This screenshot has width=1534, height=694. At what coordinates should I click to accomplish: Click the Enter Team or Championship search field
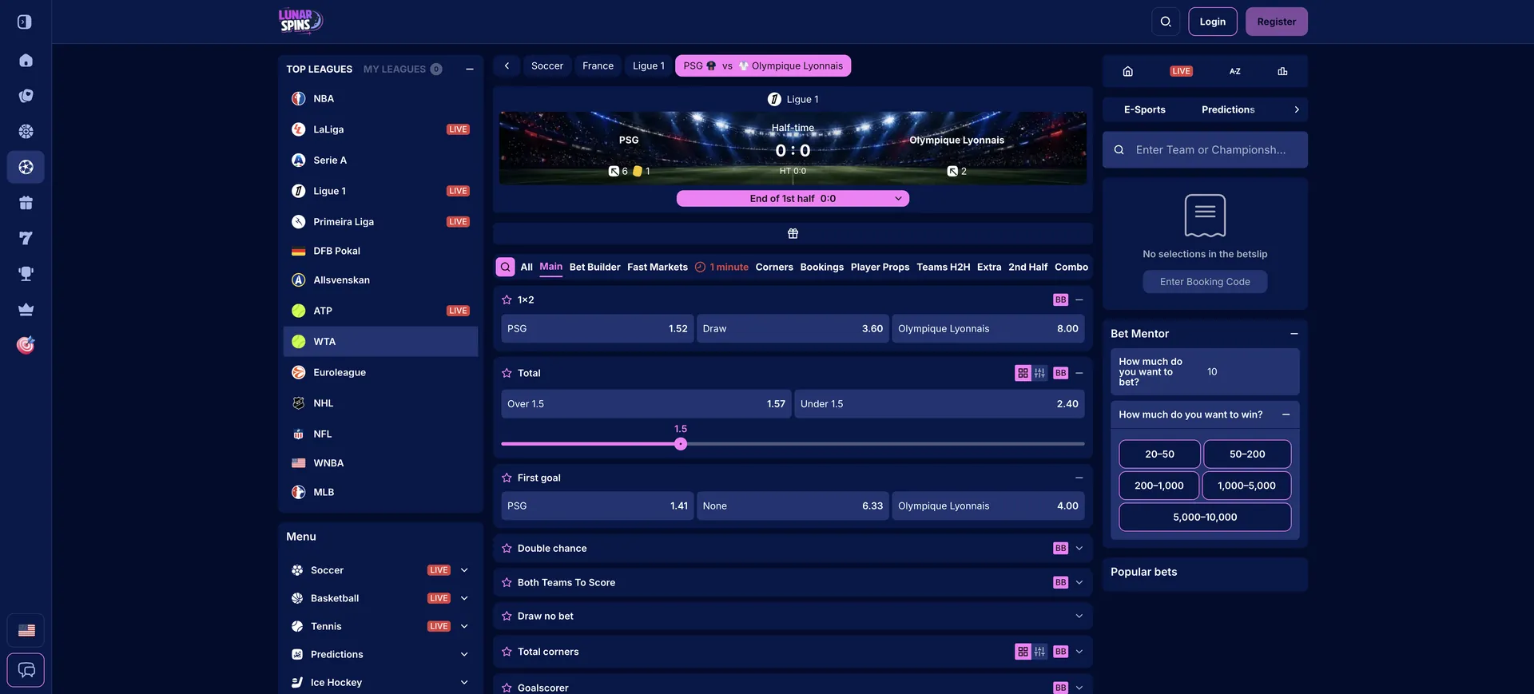pyautogui.click(x=1205, y=150)
